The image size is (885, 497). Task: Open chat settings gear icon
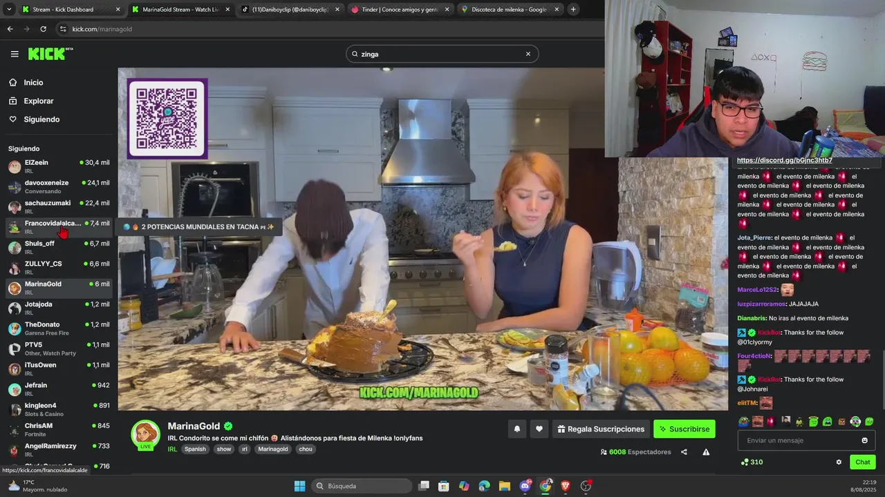pos(839,462)
